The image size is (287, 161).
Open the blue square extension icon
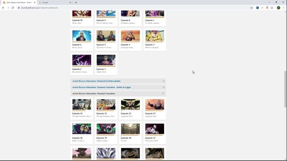point(257,8)
